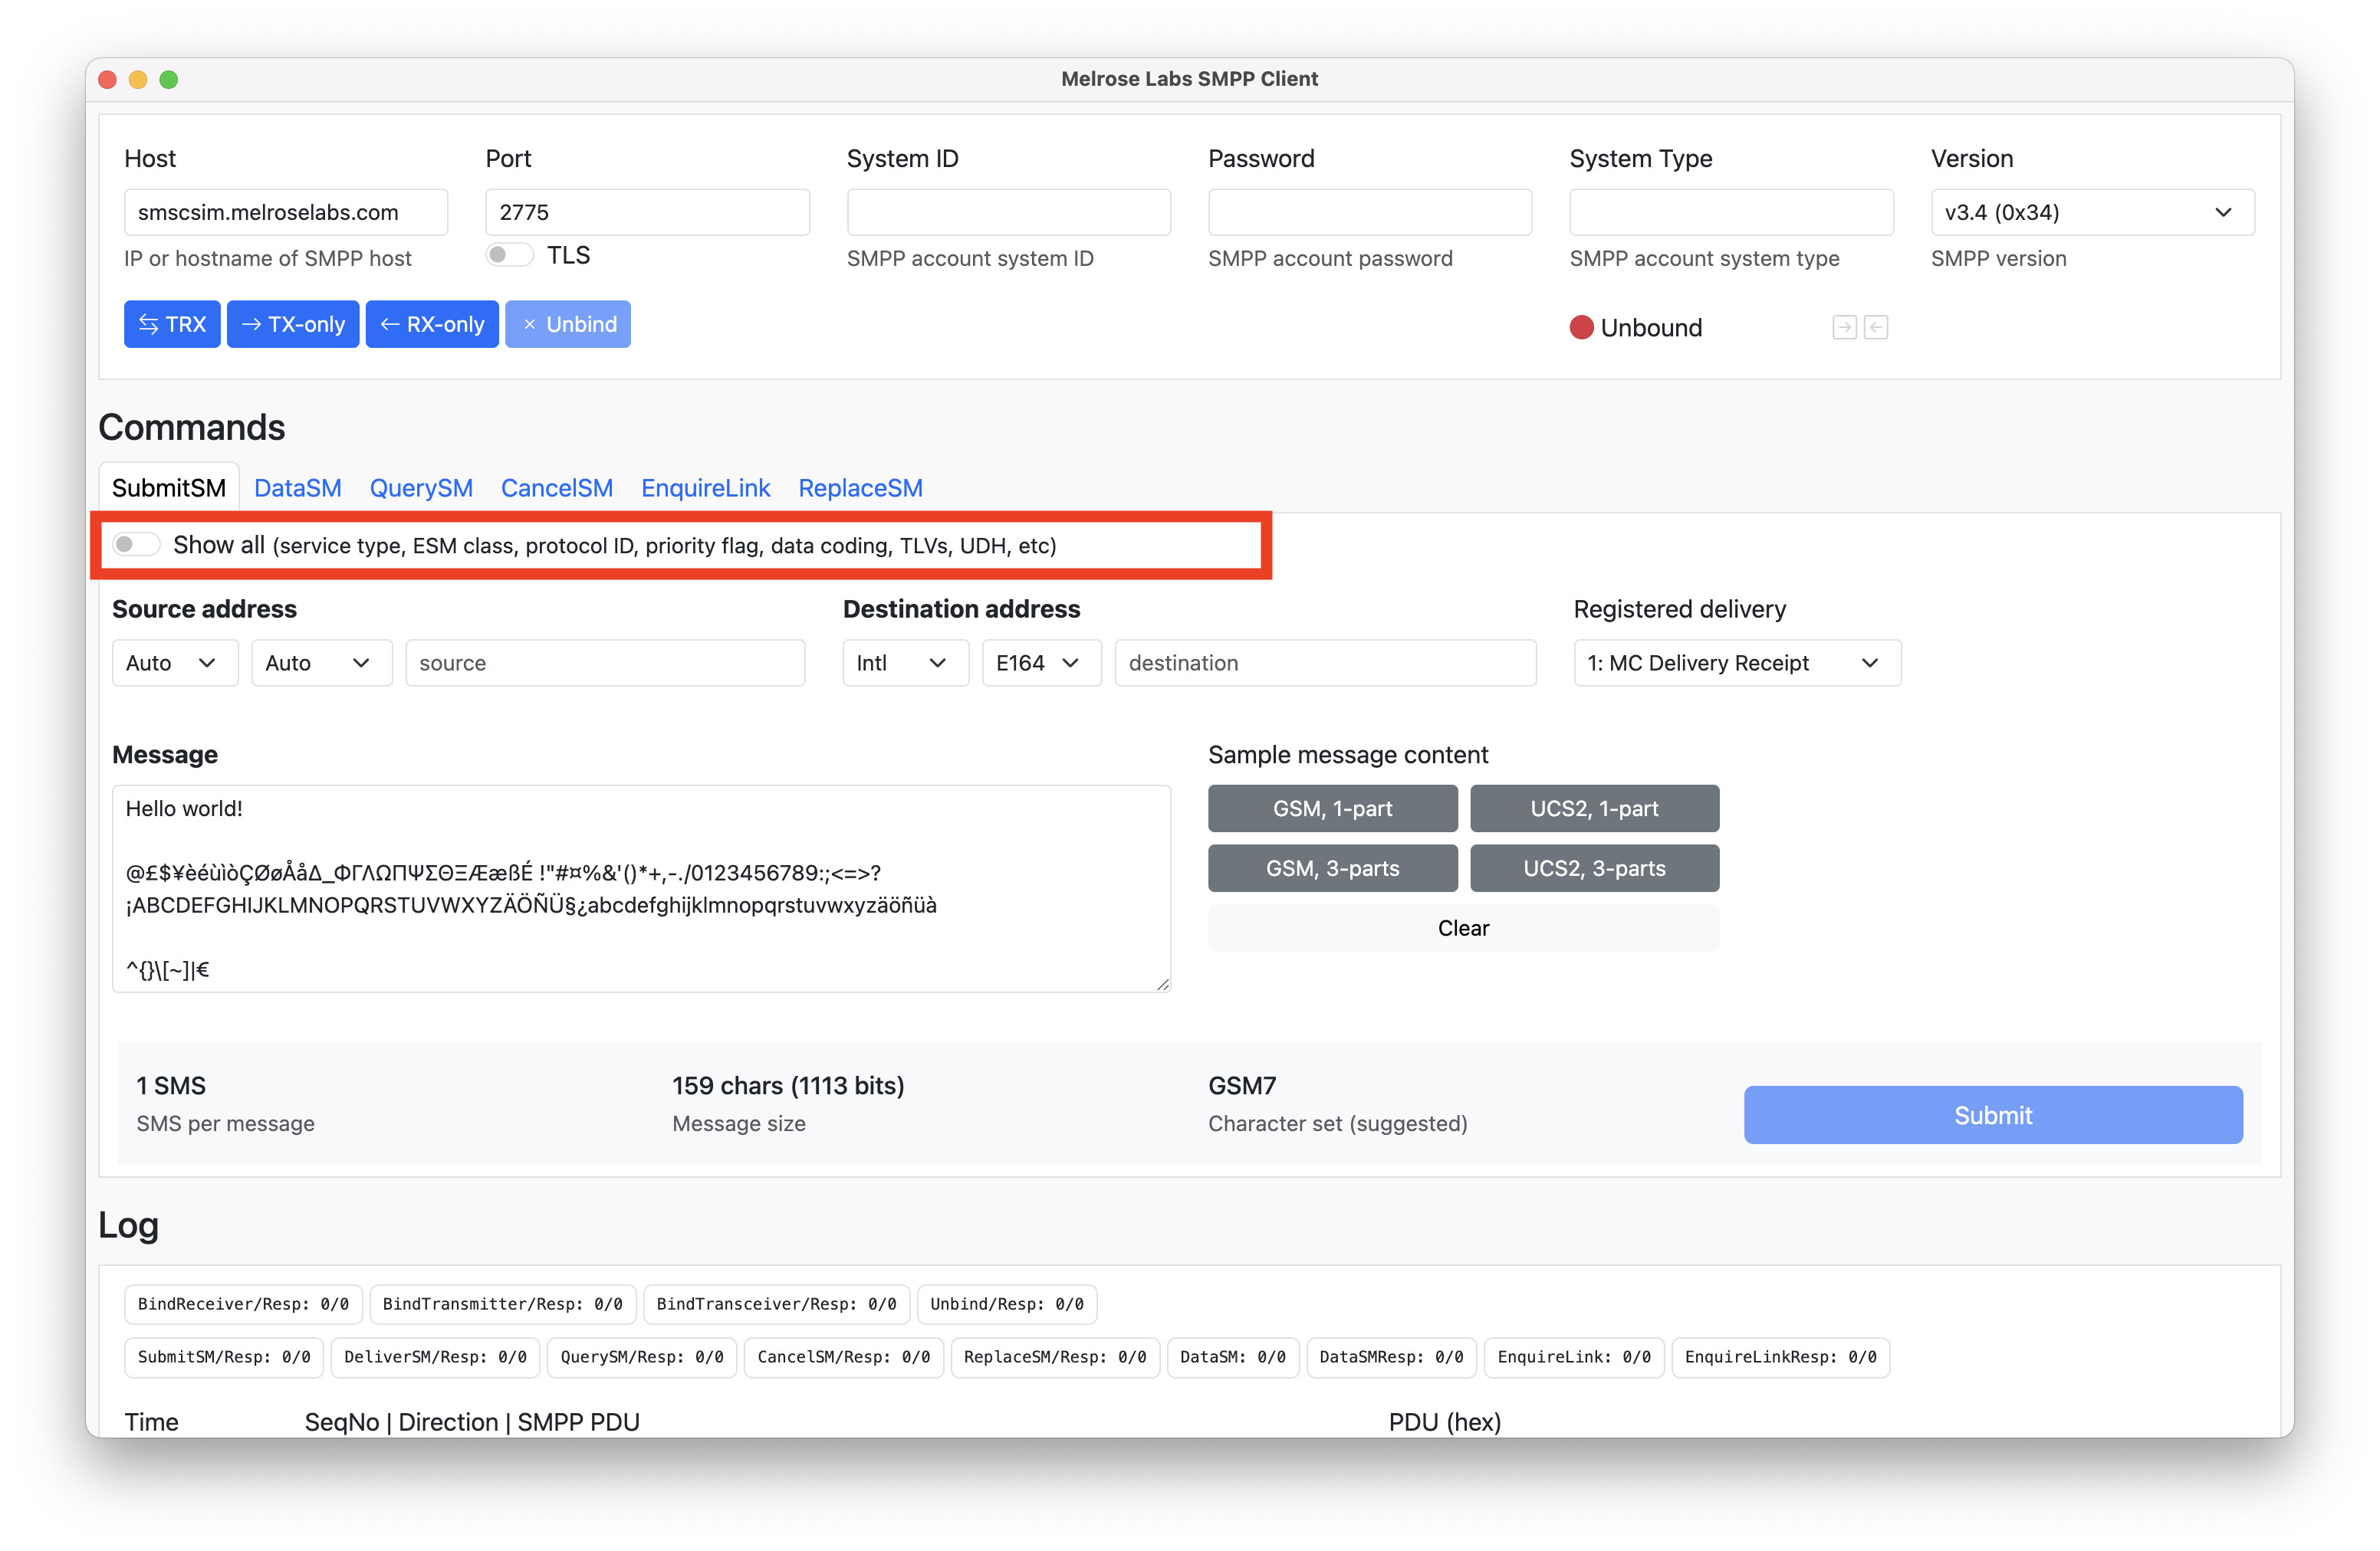2380x1551 pixels.
Task: Click the BindTransceiver/Resp counter badge
Action: pyautogui.click(x=776, y=1303)
